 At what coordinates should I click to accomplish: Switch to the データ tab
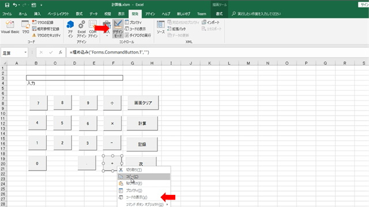pos(93,14)
